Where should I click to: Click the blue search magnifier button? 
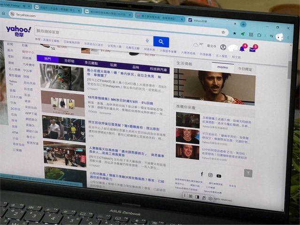pyautogui.click(x=161, y=42)
